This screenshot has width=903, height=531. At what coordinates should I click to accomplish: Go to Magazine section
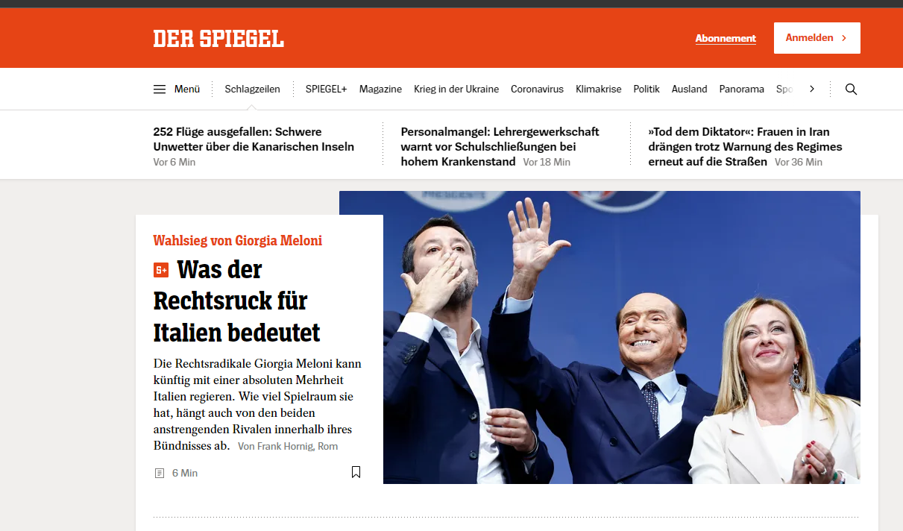click(x=380, y=89)
